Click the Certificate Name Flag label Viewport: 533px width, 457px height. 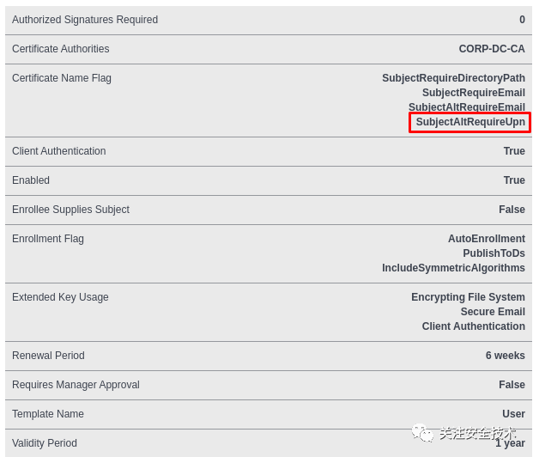62,78
